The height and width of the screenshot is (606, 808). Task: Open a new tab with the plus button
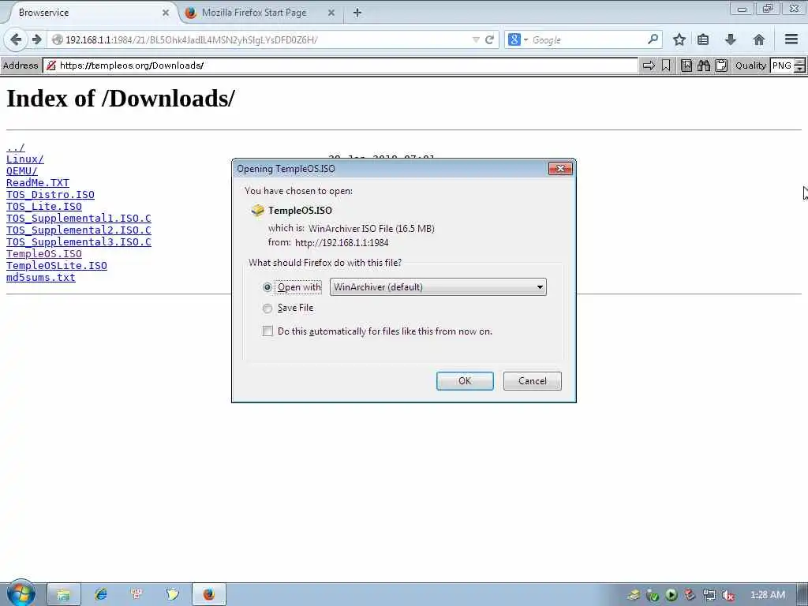(x=357, y=13)
